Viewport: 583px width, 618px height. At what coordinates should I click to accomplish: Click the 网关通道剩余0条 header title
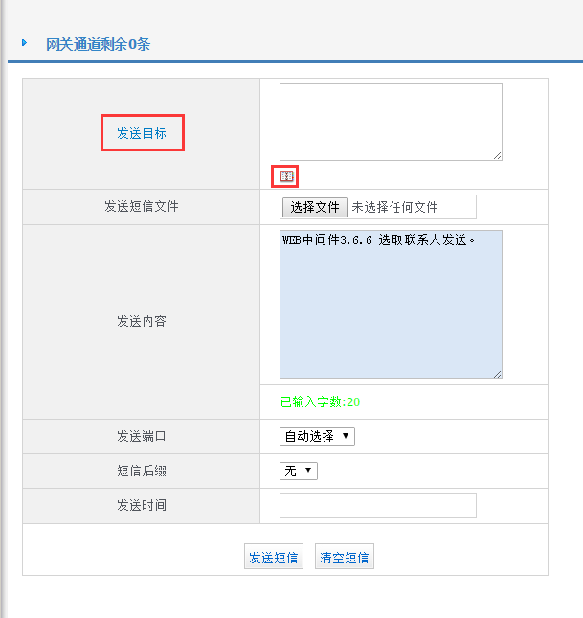98,44
